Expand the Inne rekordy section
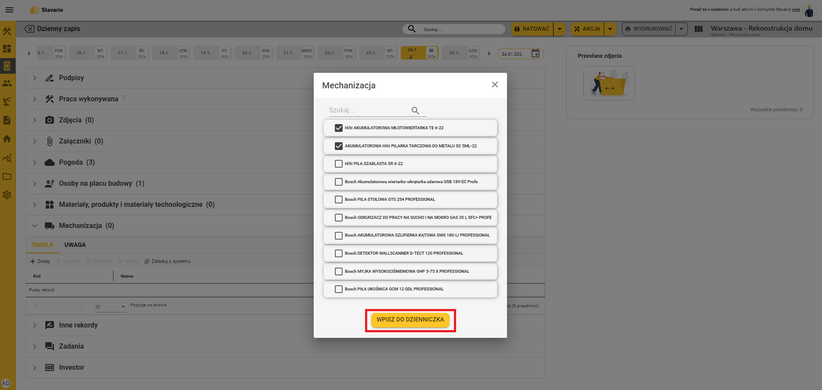This screenshot has height=390, width=822. point(35,325)
